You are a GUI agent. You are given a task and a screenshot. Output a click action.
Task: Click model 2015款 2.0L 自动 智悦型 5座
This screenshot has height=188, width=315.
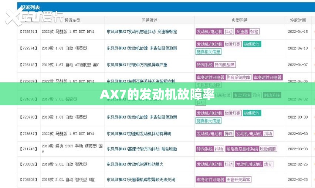pyautogui.click(x=68, y=180)
